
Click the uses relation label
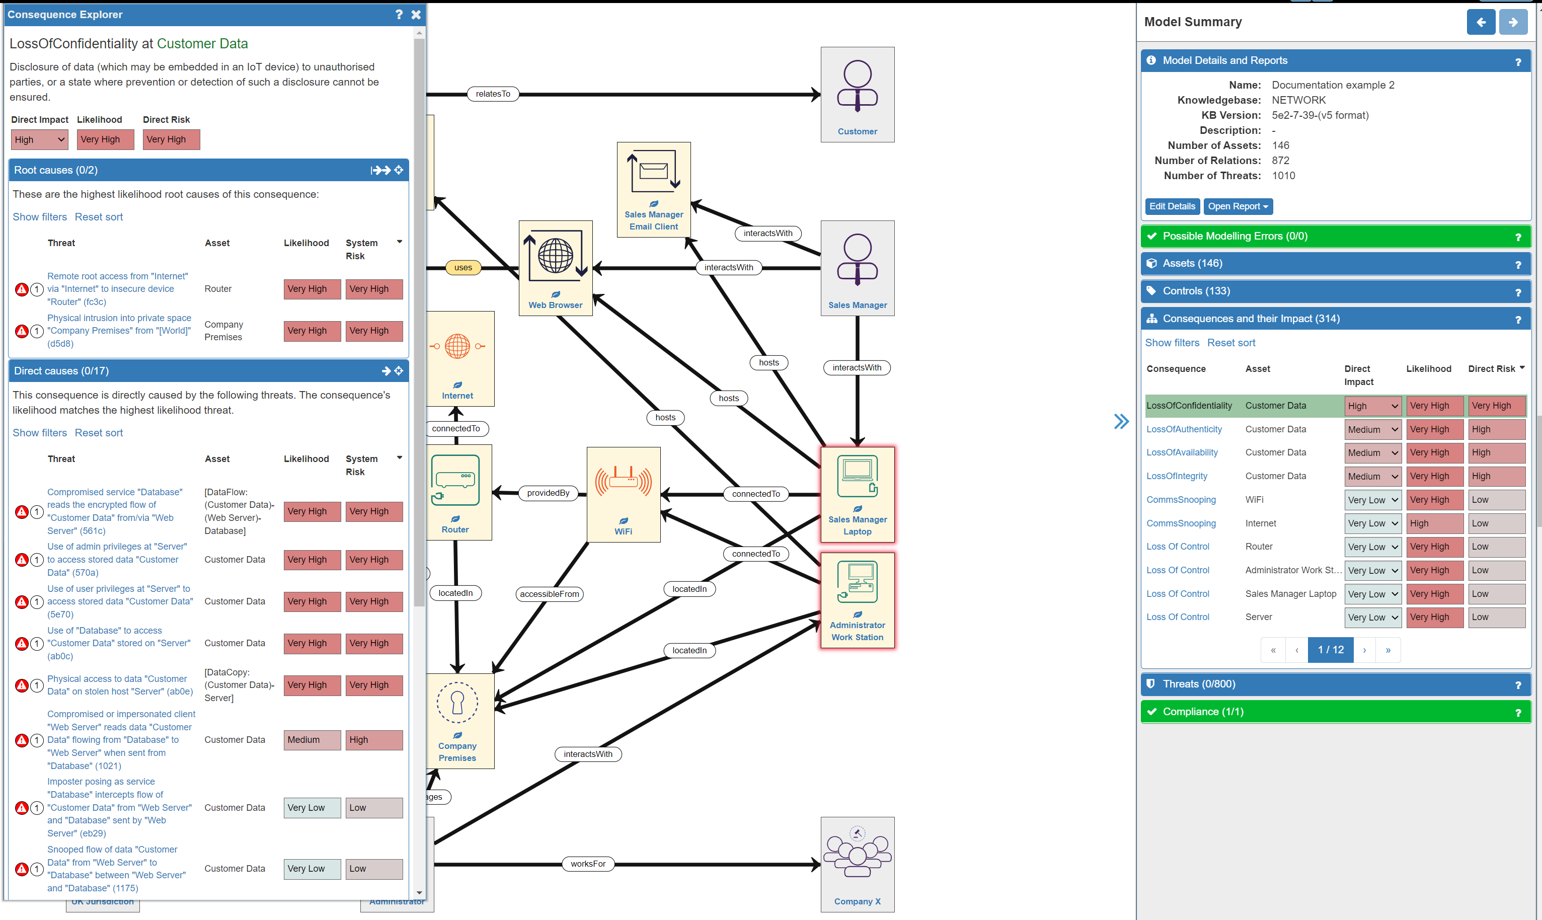pyautogui.click(x=462, y=268)
